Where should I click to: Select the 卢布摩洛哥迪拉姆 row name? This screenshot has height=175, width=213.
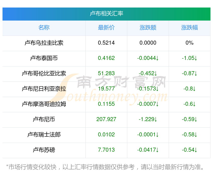tap(44, 104)
